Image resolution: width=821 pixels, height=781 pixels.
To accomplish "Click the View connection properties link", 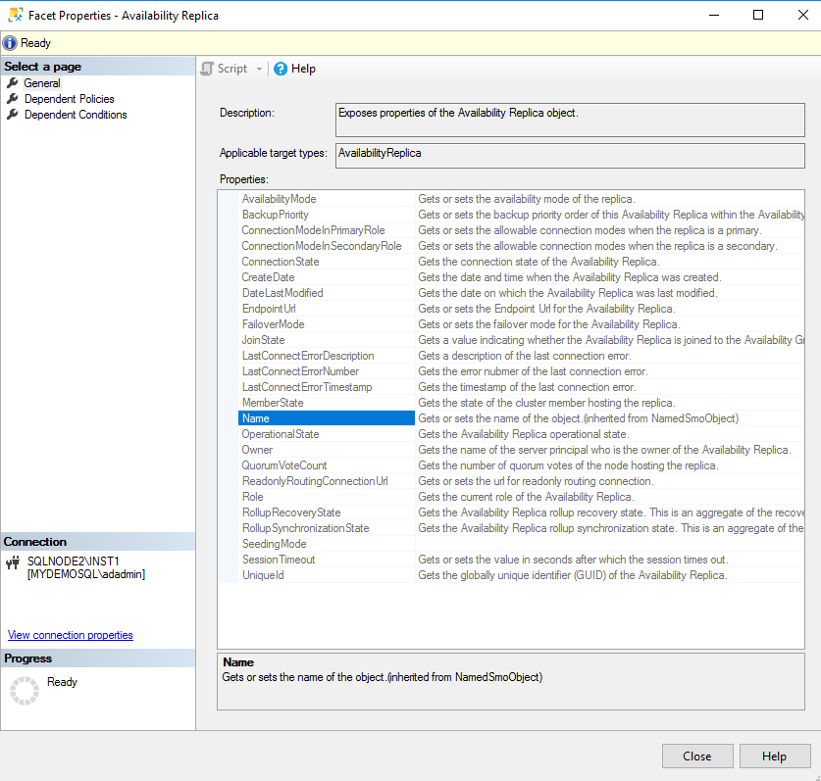I will (70, 635).
